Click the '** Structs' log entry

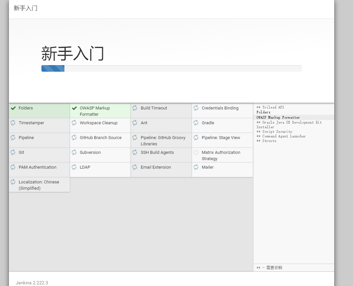coord(266,141)
